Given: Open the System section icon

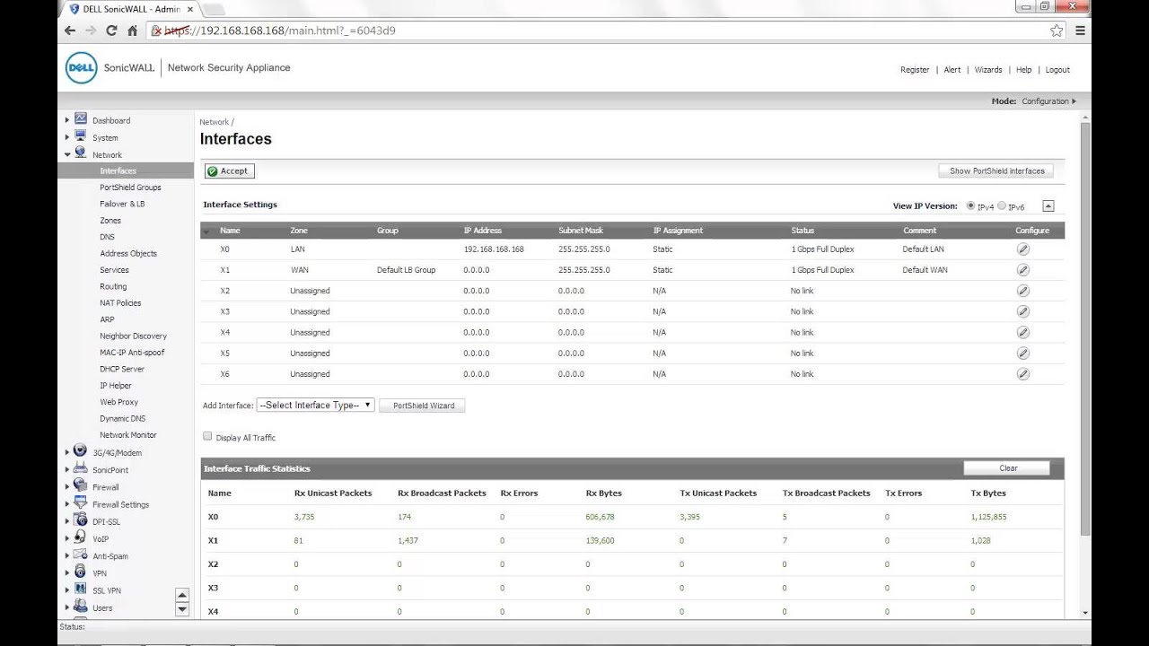Looking at the screenshot, I should (81, 136).
